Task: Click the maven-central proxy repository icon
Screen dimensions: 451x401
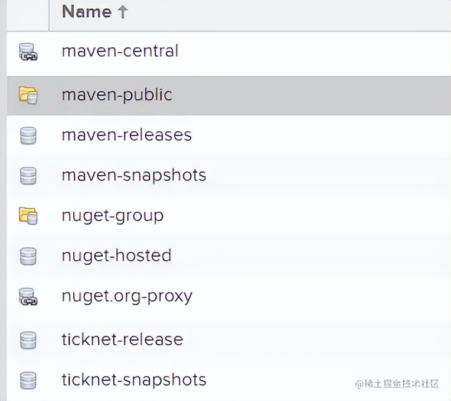Action: click(x=28, y=53)
